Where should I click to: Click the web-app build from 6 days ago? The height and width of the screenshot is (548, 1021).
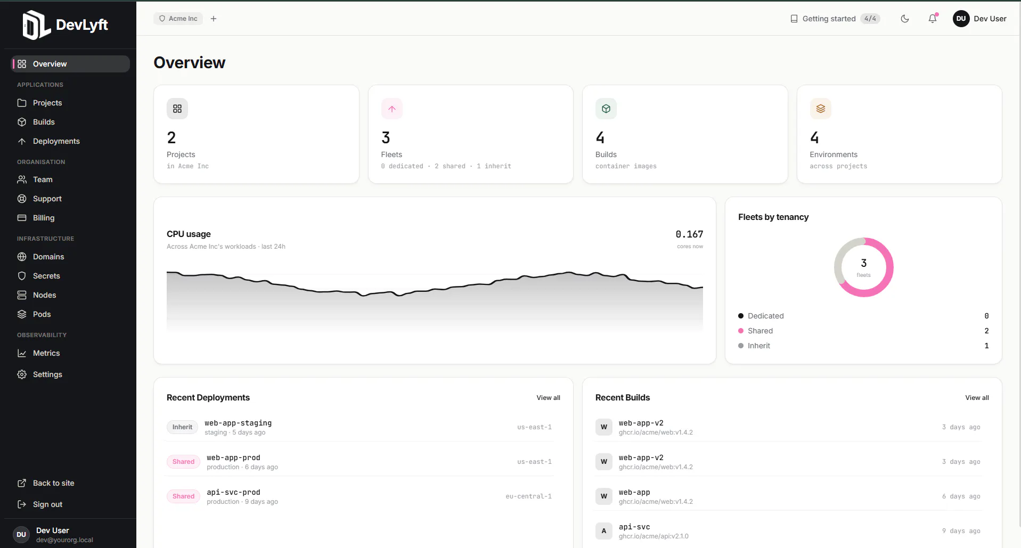coord(788,496)
